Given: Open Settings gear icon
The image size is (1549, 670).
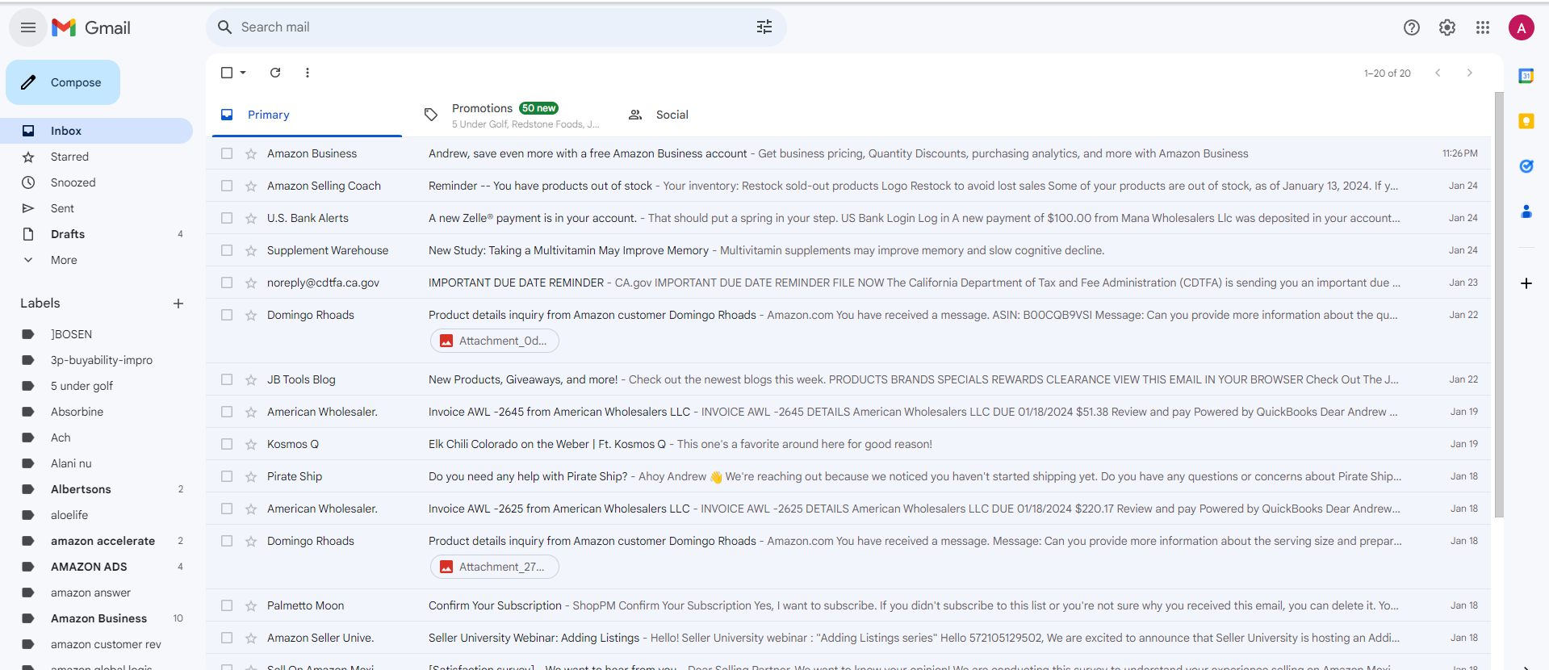Looking at the screenshot, I should (1447, 27).
